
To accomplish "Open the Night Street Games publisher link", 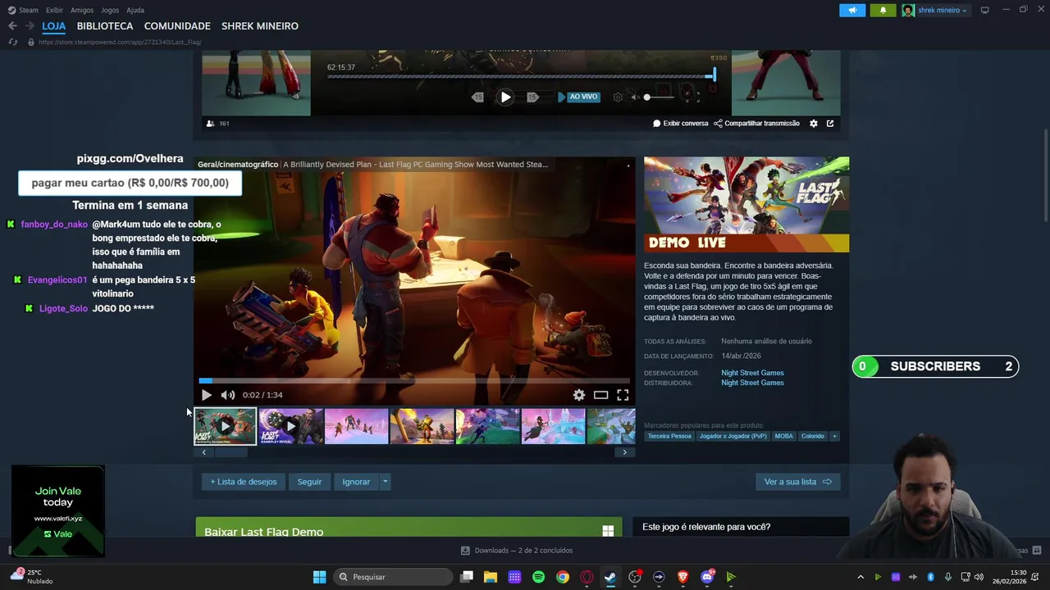I will (752, 383).
